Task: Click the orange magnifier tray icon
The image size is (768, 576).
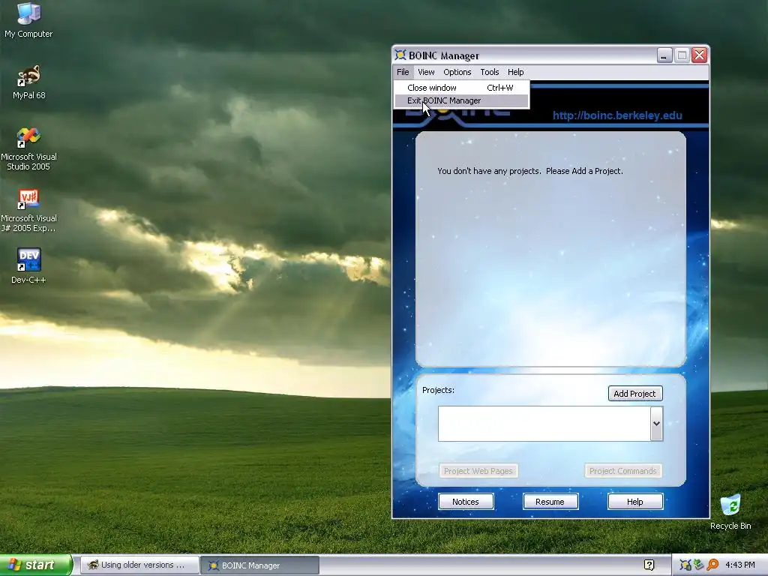Action: pos(712,565)
